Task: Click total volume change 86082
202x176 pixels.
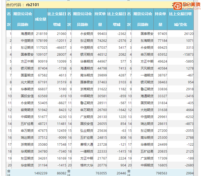Action: (x=62, y=173)
